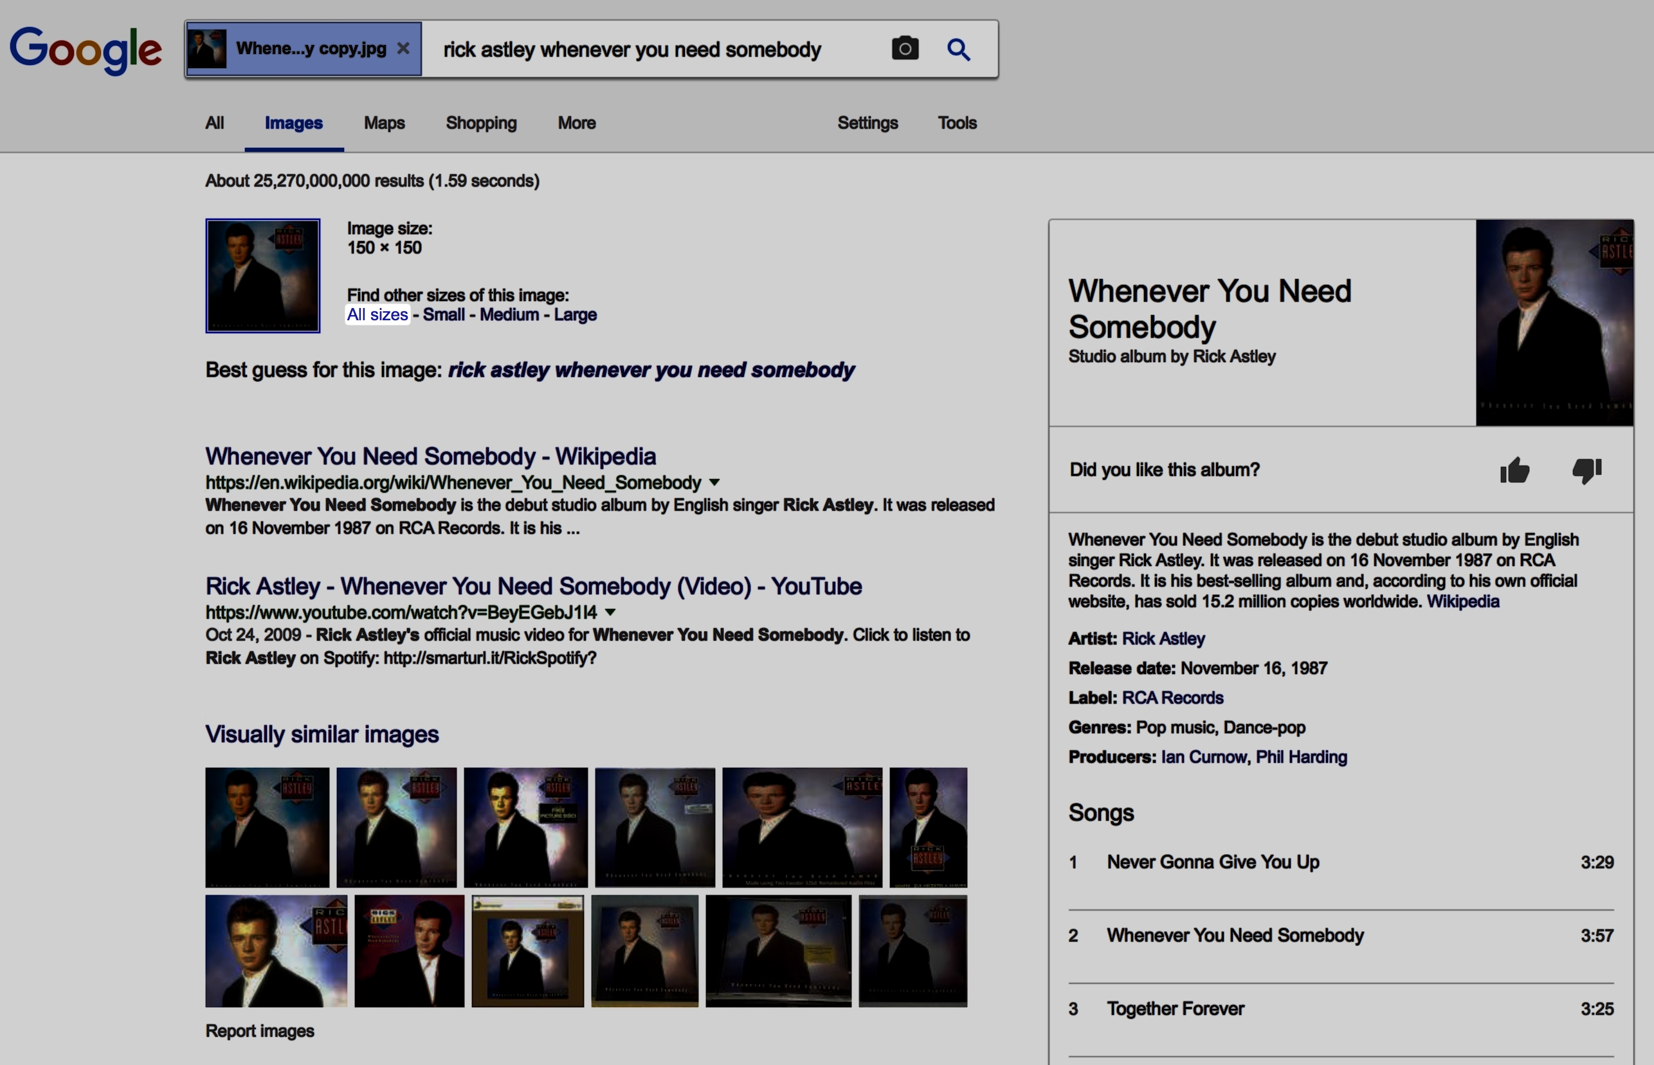Expand the YouTube result URL dropdown arrow

(x=610, y=612)
